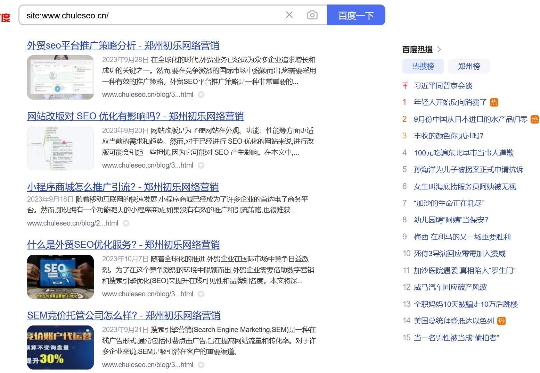Viewport: 540px width, 373px height.
Task: Open hot search 孙海洋为儿子被拐案正式申请抗诉
Action: tap(468, 170)
